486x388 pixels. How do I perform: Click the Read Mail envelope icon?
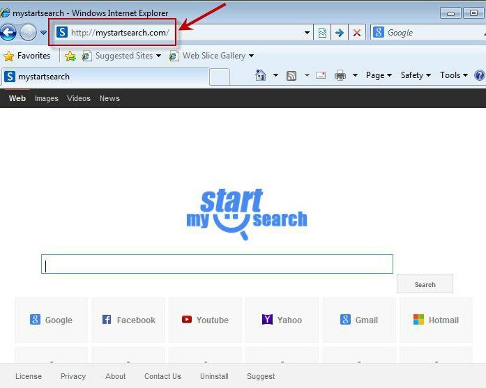tap(321, 75)
